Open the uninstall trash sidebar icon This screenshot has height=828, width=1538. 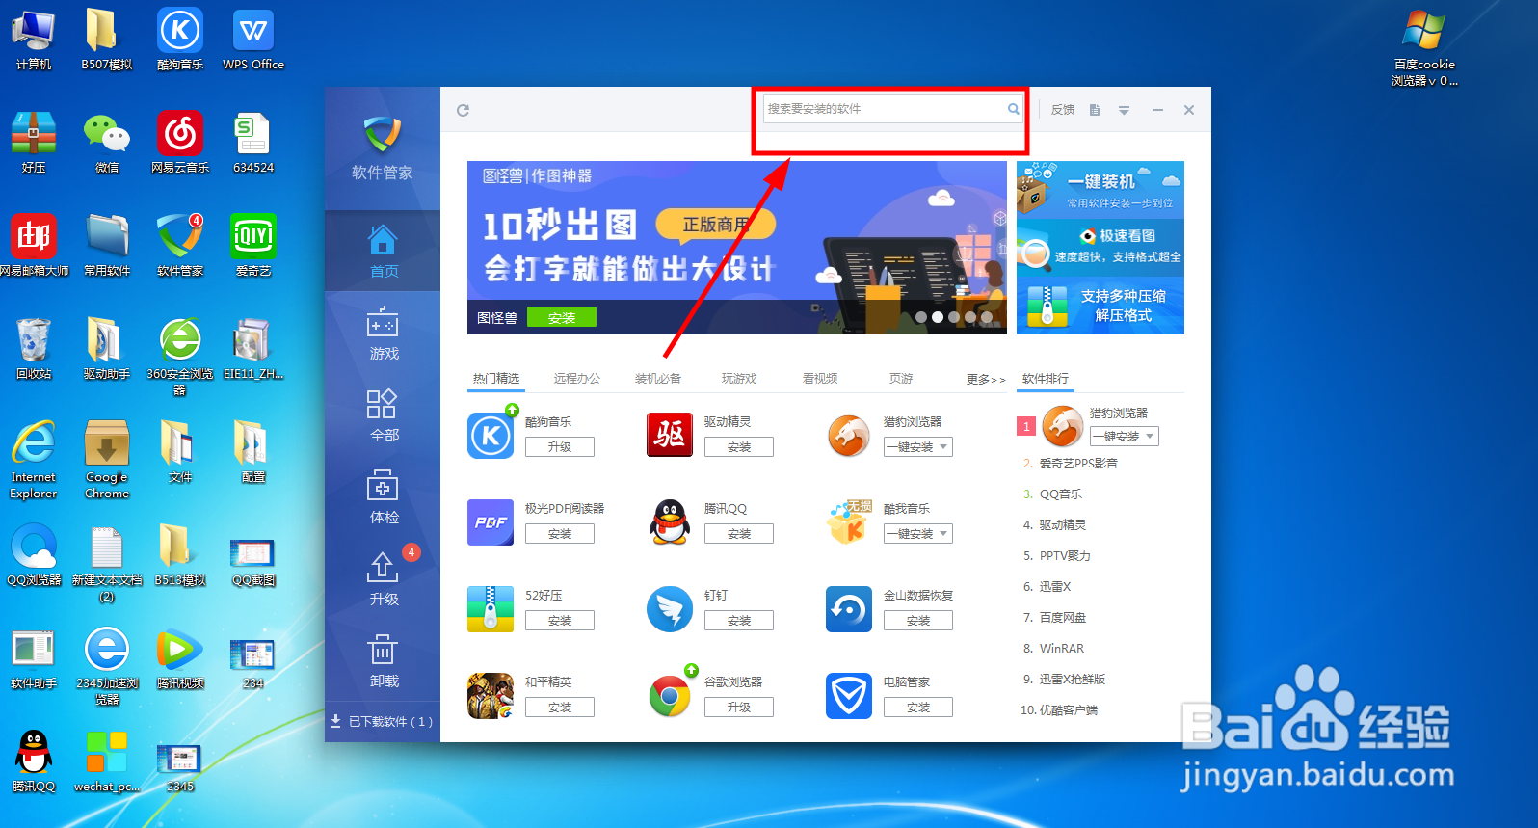pos(383,649)
